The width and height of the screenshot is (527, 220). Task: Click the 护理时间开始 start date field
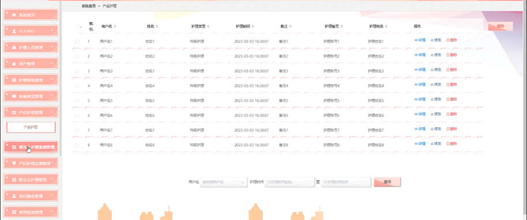(290, 182)
